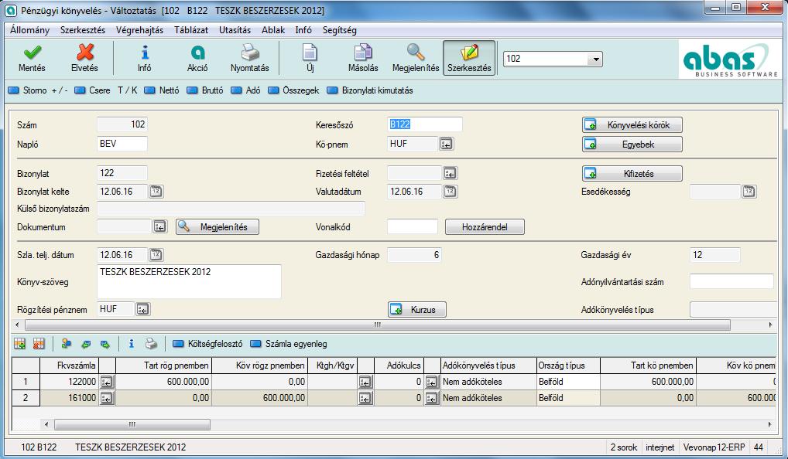The image size is (788, 459).
Task: Click the Összegek button
Action: point(294,90)
